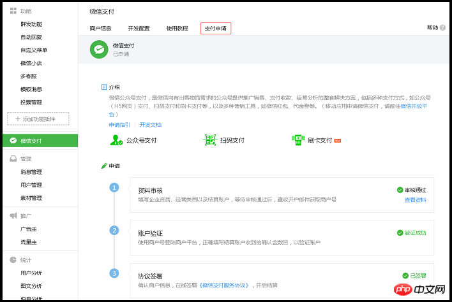This screenshot has width=452, height=302.
Task: Open 流量主 under 推广
Action: [29, 242]
